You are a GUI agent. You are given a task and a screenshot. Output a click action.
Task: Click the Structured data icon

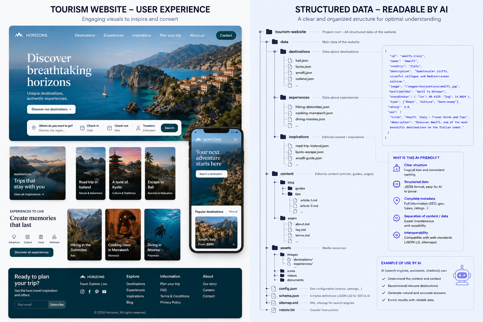(x=397, y=184)
